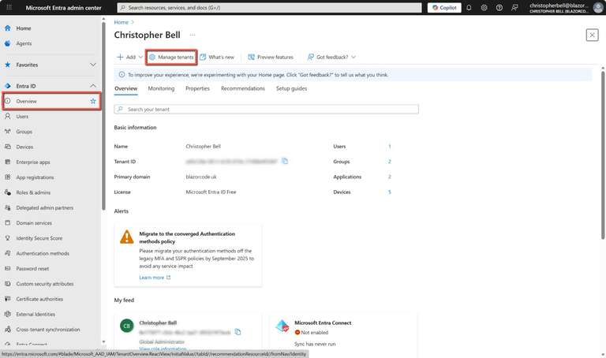Viewport: 606px width, 358px height.
Task: Copy the Tenant ID value
Action: (285, 161)
